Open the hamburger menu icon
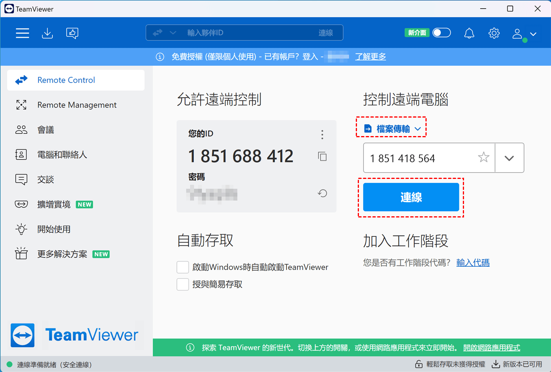 click(22, 33)
